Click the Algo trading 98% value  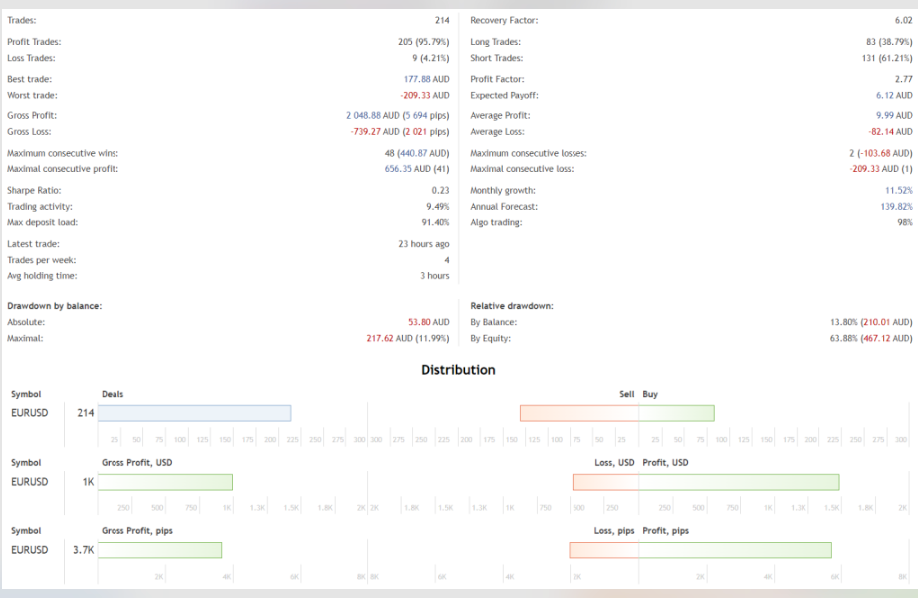(902, 222)
